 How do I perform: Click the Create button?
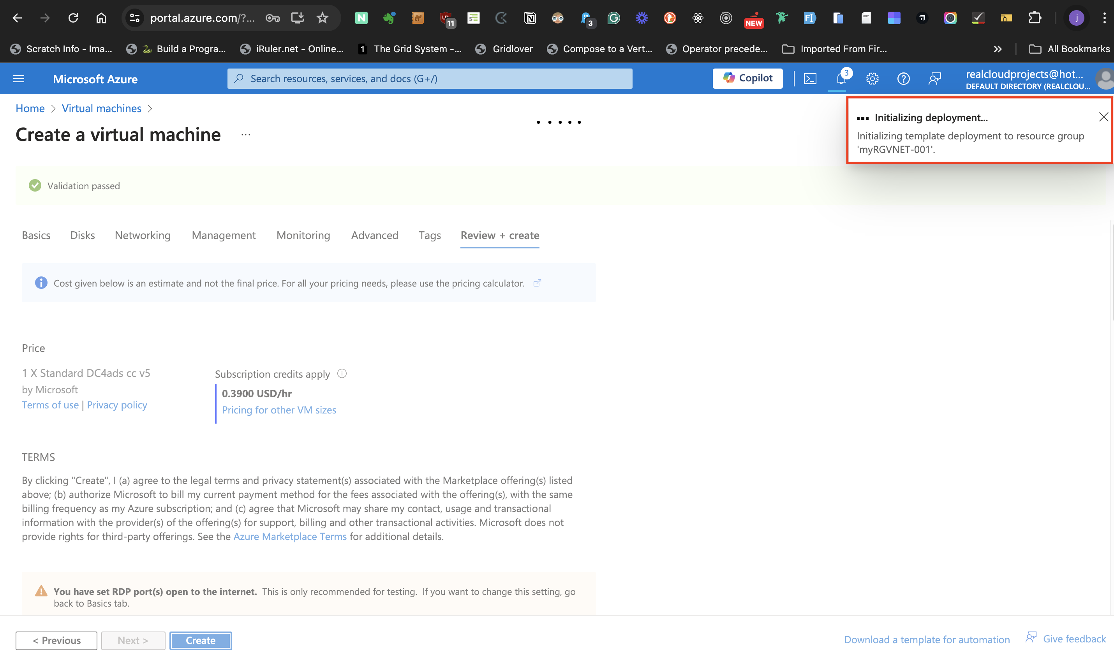200,640
